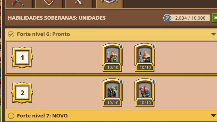Image resolution: width=217 pixels, height=122 pixels.
Task: Select the spearman with shield unit card
Action: point(112,57)
